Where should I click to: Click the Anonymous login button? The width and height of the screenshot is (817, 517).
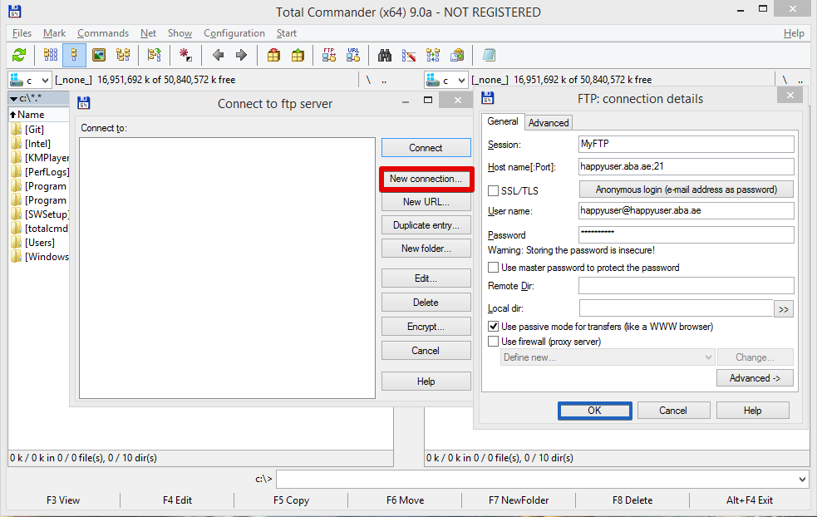[x=687, y=190]
